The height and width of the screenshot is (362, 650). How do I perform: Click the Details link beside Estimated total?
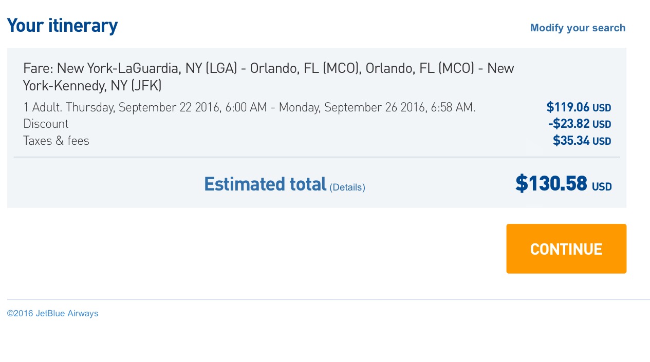[347, 187]
